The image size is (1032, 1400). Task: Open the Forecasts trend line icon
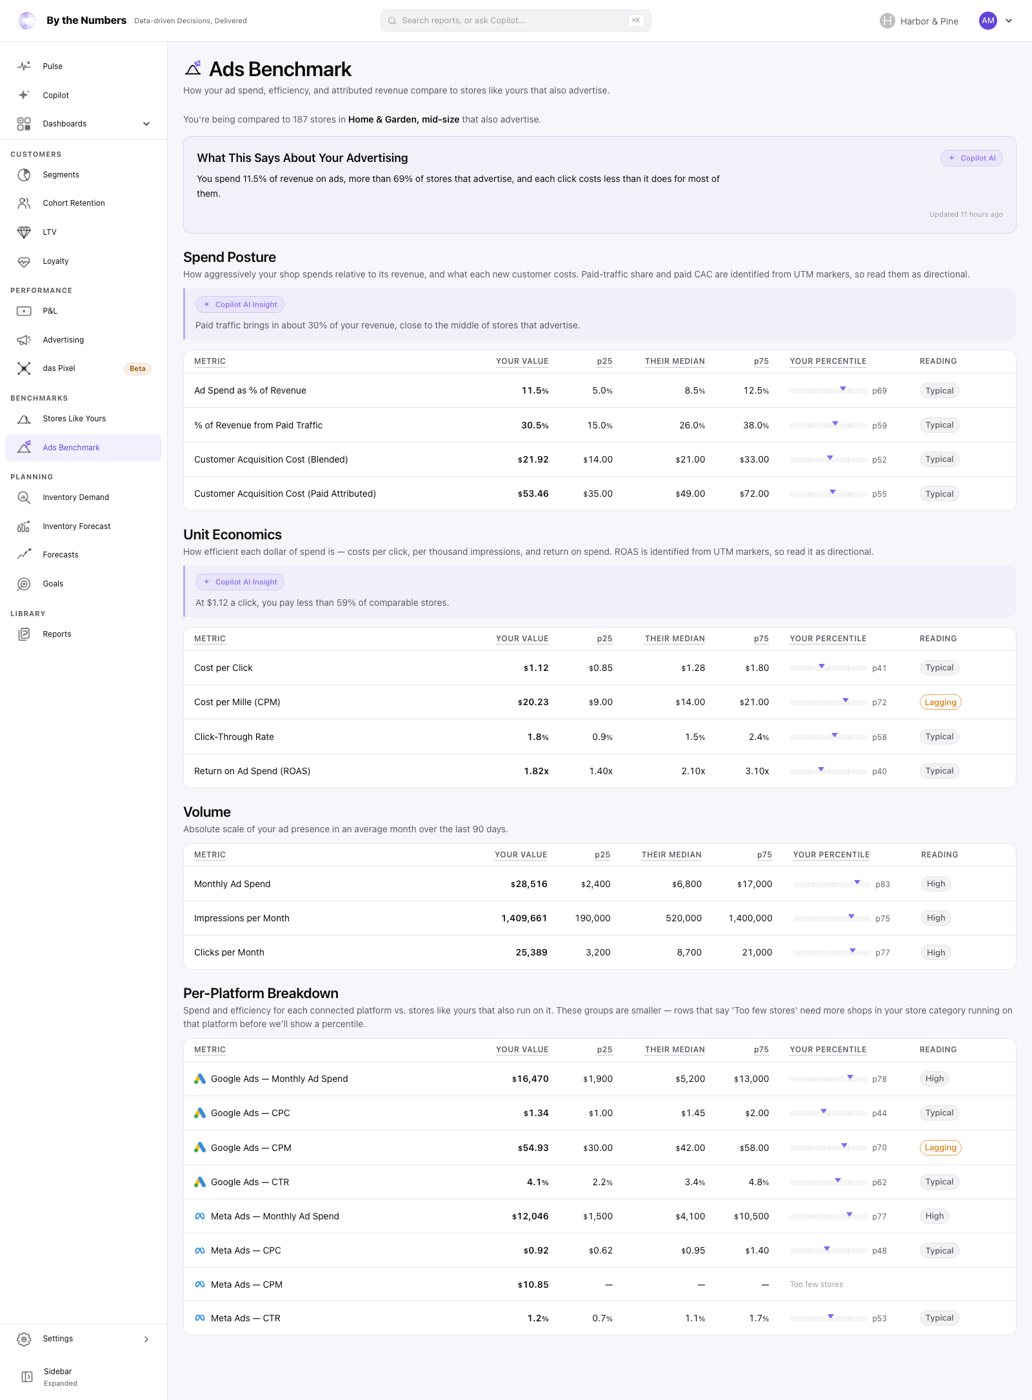24,555
